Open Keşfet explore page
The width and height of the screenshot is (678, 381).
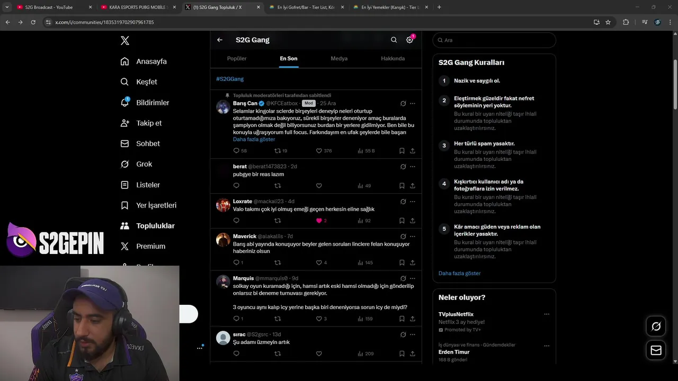click(x=139, y=82)
